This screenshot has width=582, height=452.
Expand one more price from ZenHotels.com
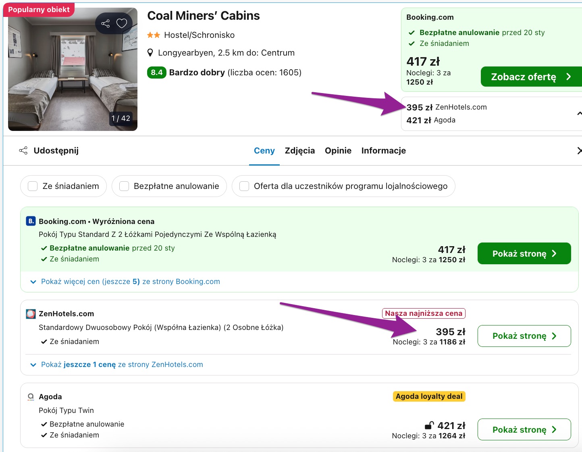[x=122, y=365]
